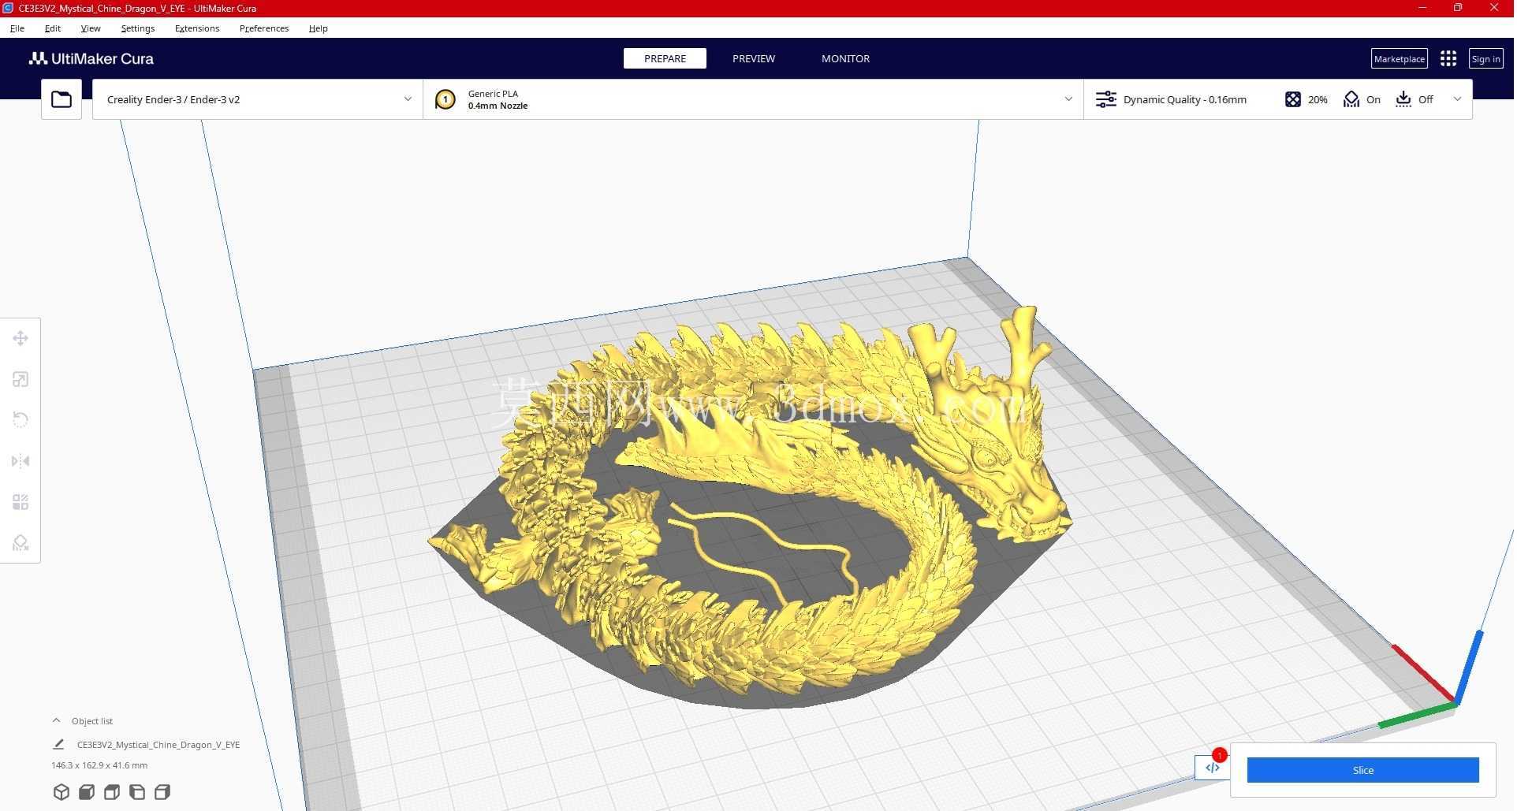The width and height of the screenshot is (1517, 811).
Task: Open Per Model Settings tool
Action: [20, 502]
